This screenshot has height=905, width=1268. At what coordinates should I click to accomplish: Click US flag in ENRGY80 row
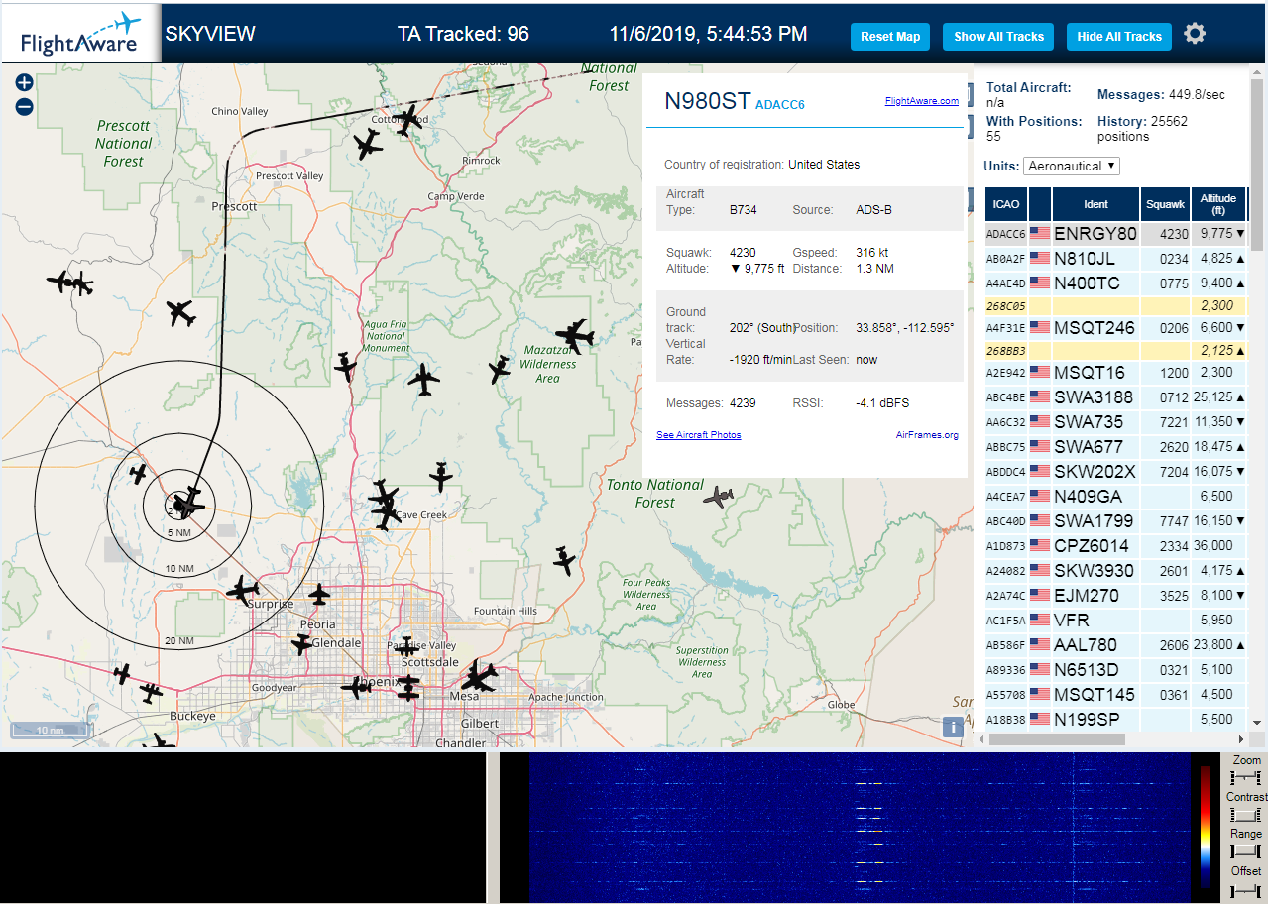pyautogui.click(x=1040, y=234)
